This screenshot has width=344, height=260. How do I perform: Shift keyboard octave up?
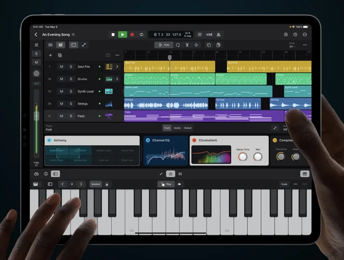tap(81, 184)
